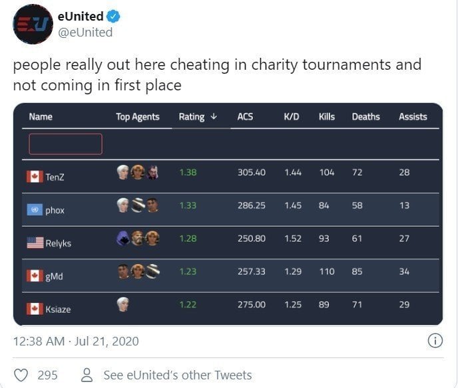Sort the table by ACS column
The width and height of the screenshot is (458, 388).
[x=245, y=117]
